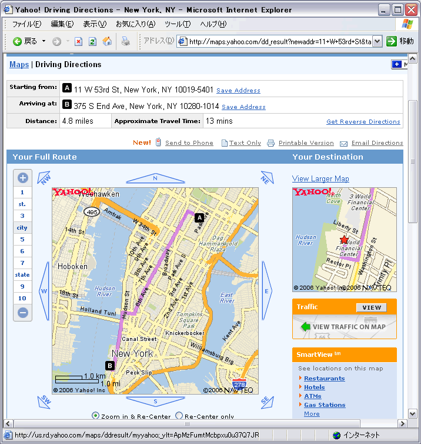
Task: Click the destination thumbnail map
Action: point(345,240)
